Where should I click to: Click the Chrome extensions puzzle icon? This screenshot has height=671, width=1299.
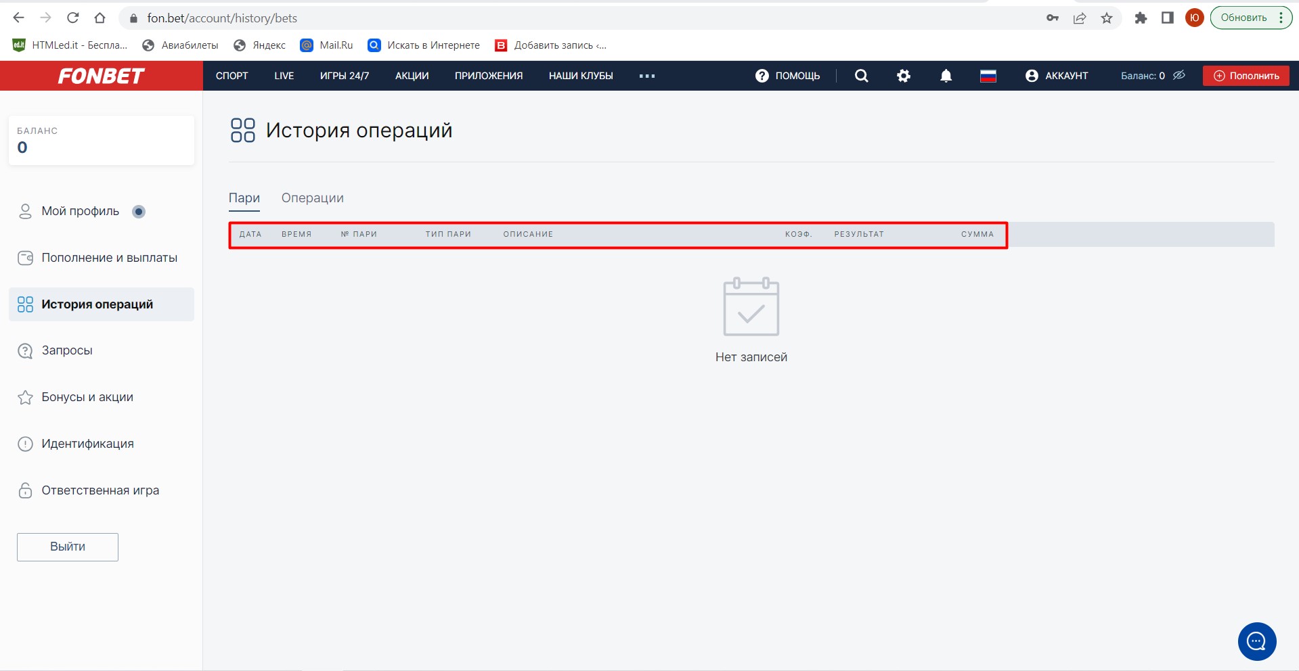tap(1141, 18)
